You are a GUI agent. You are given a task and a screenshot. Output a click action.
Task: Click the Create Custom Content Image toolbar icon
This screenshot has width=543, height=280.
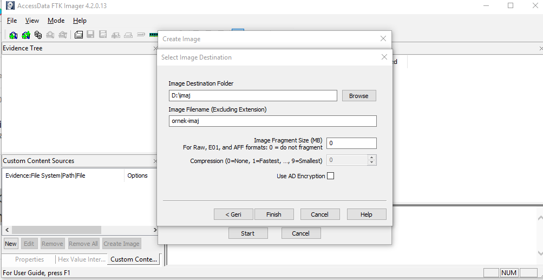[128, 35]
